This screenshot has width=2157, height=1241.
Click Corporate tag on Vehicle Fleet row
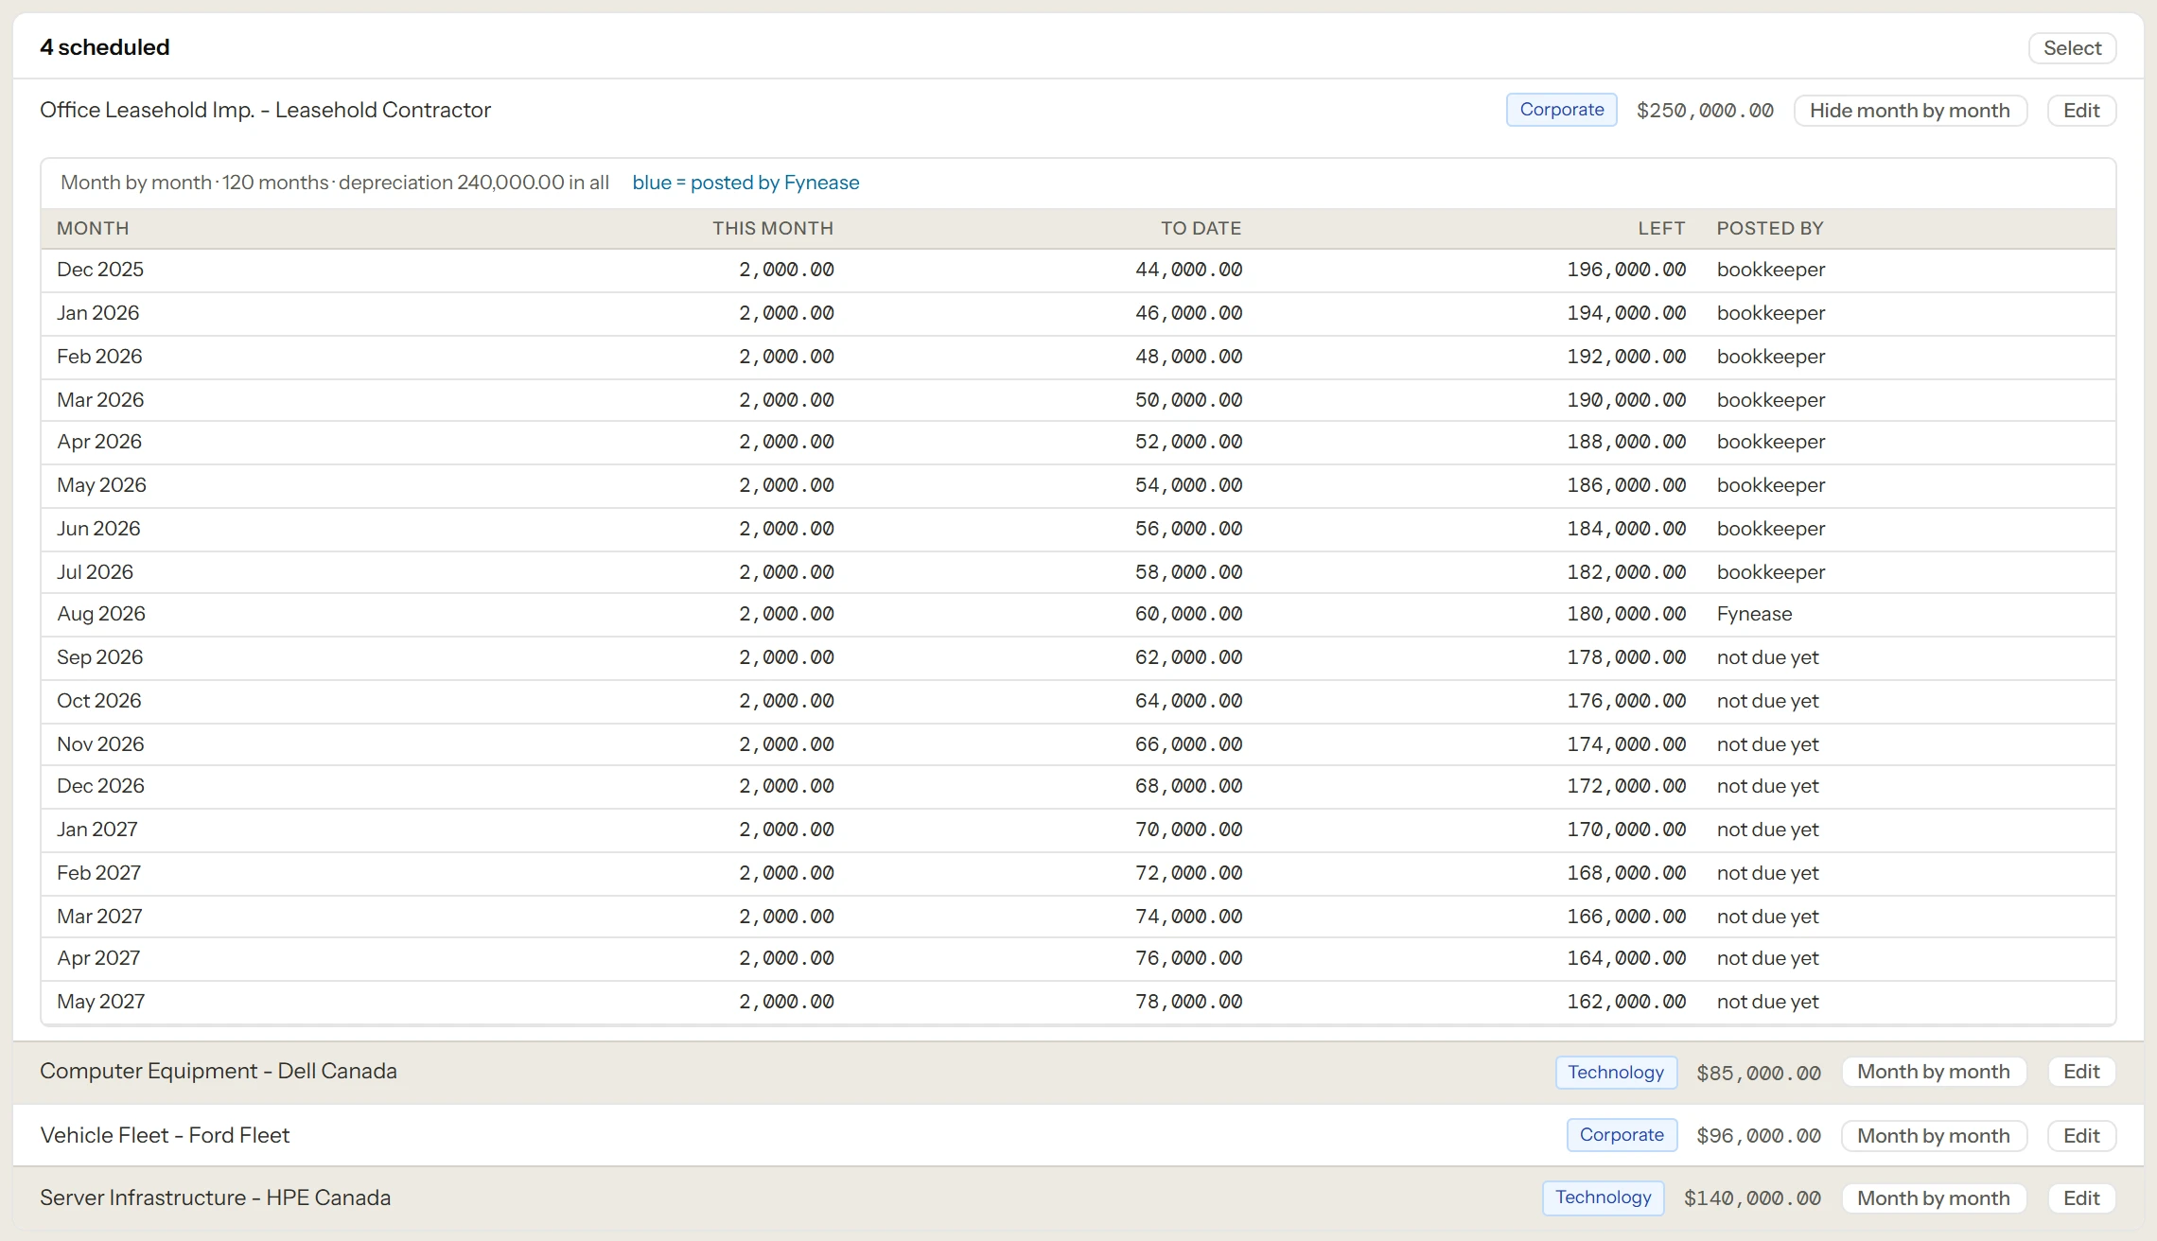tap(1622, 1135)
